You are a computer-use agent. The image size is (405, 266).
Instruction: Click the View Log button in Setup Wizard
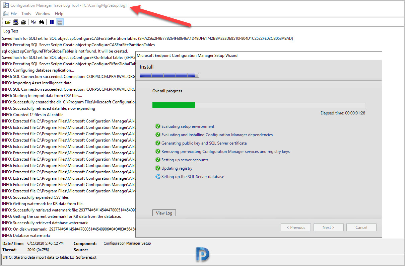tap(164, 213)
